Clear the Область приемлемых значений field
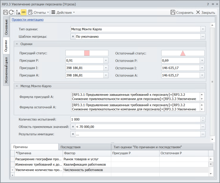The image size is (220, 183). 73,127
